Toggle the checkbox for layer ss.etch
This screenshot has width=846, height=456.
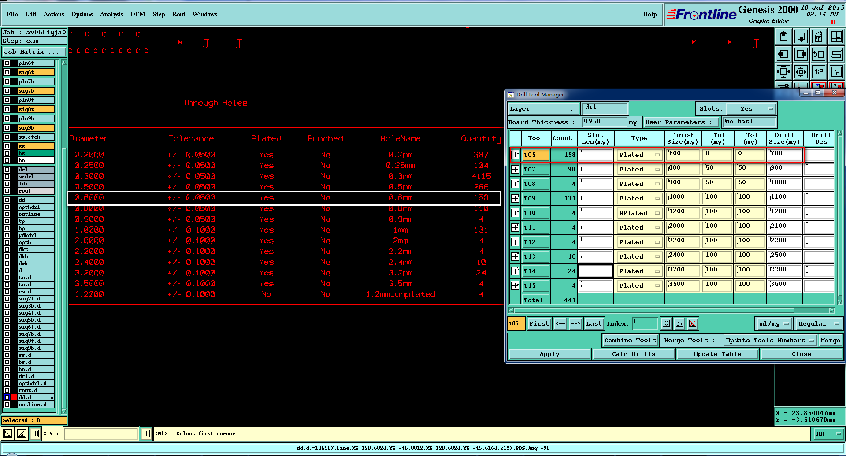pos(7,137)
